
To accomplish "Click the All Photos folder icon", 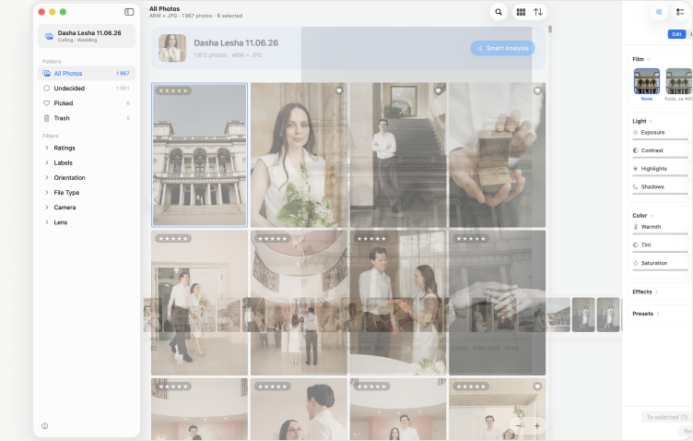I will click(46, 74).
